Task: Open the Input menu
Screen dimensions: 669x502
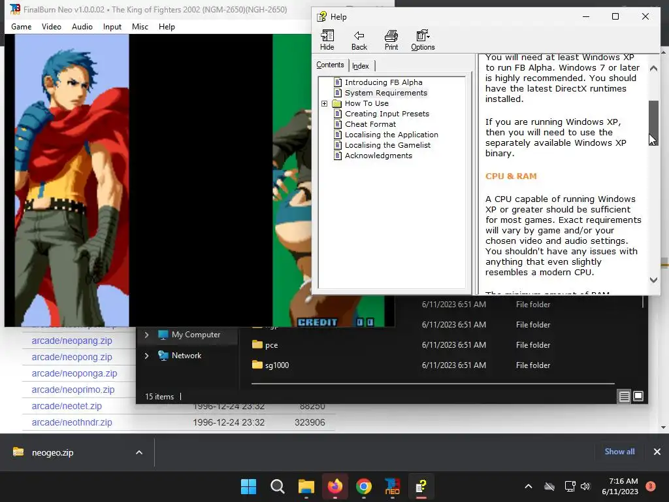Action: 112,26
